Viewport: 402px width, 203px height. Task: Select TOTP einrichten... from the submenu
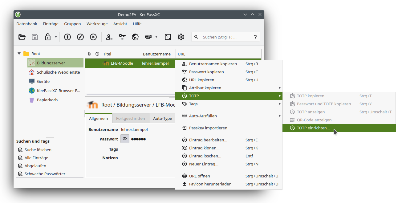click(313, 128)
